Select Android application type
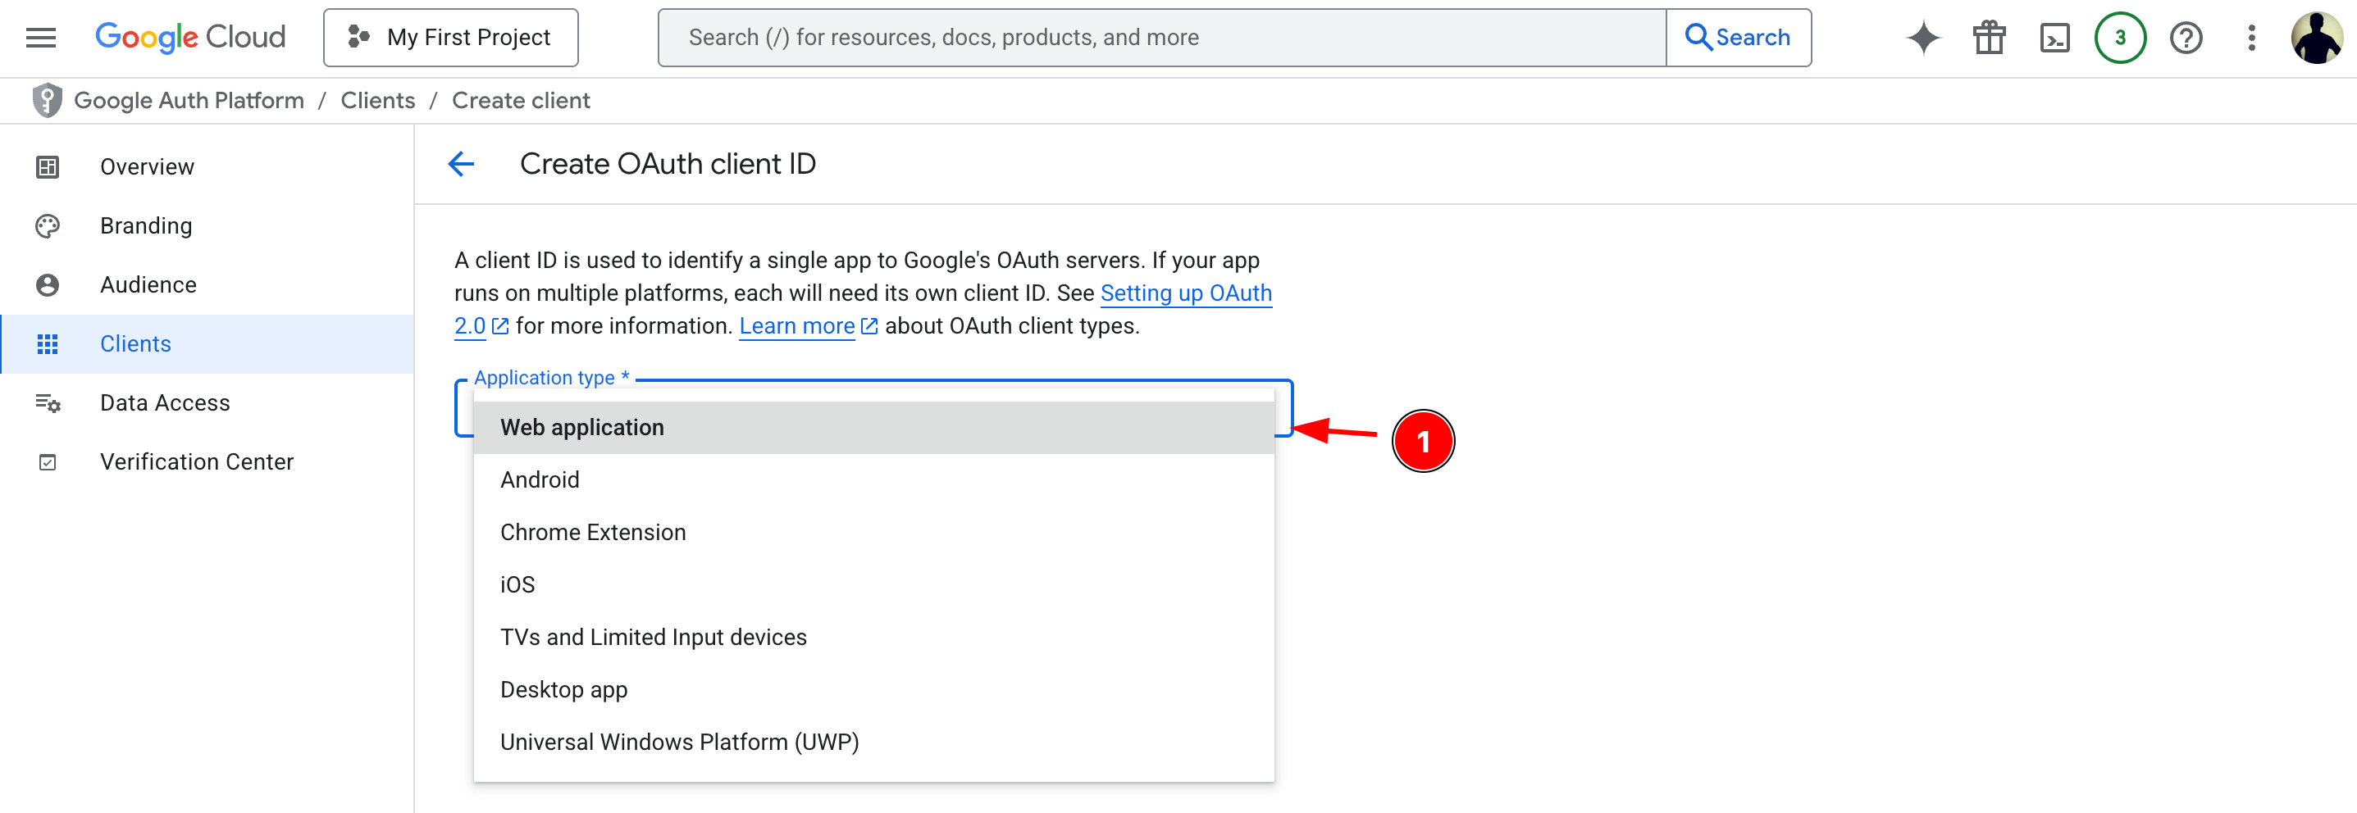Image resolution: width=2357 pixels, height=813 pixels. (x=873, y=480)
